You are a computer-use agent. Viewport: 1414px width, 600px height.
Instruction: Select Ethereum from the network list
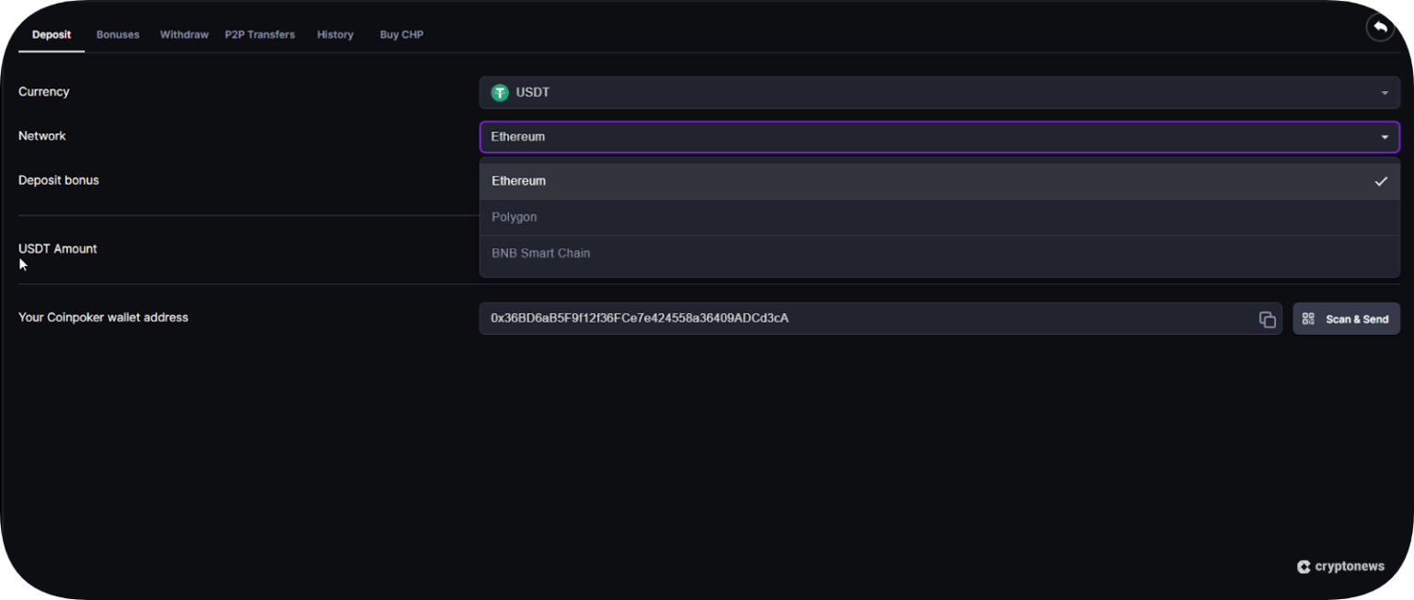click(x=519, y=181)
